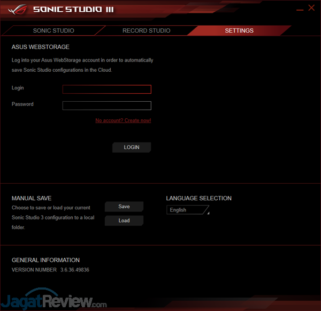Click the ASUS WebStorage section heading
Image resolution: width=321 pixels, height=311 pixels.
(x=41, y=47)
